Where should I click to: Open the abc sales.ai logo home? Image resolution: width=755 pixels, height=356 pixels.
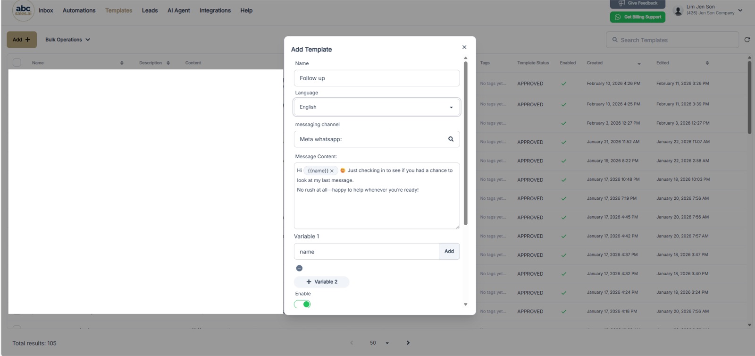(23, 10)
